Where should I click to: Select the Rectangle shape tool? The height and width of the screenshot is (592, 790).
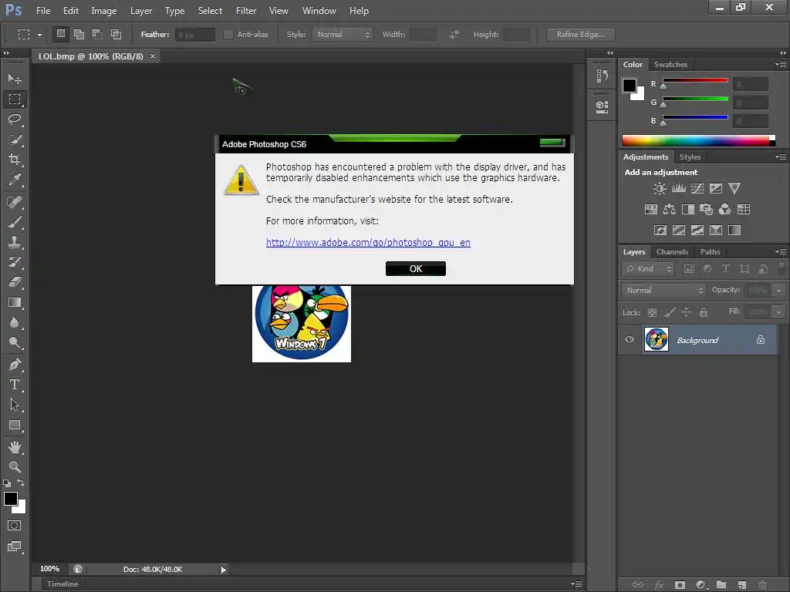click(x=15, y=425)
